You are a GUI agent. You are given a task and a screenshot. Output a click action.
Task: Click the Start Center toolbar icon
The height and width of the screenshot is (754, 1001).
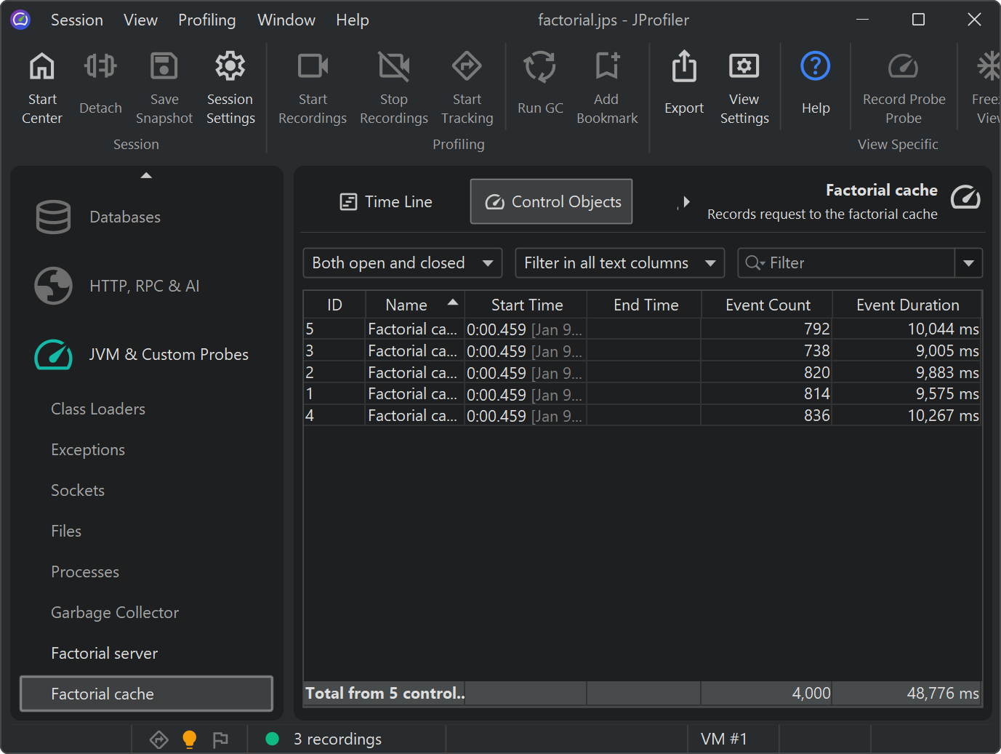tap(41, 68)
